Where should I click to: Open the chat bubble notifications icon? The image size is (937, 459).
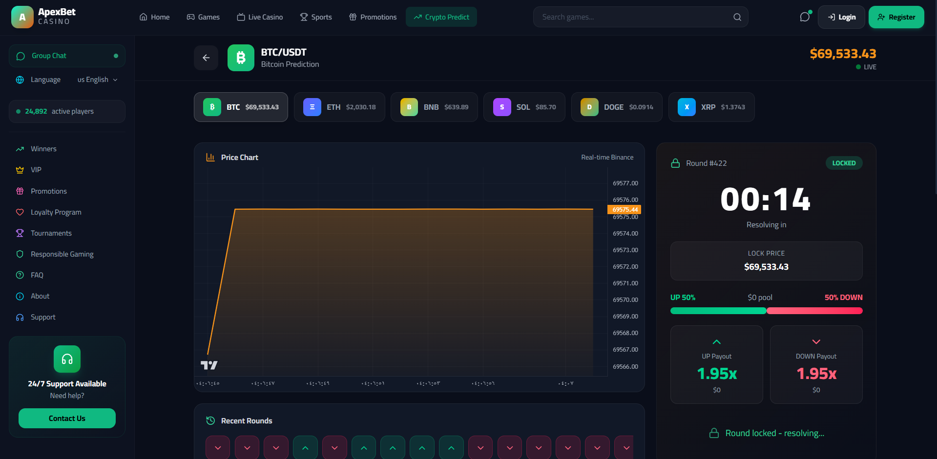point(805,17)
